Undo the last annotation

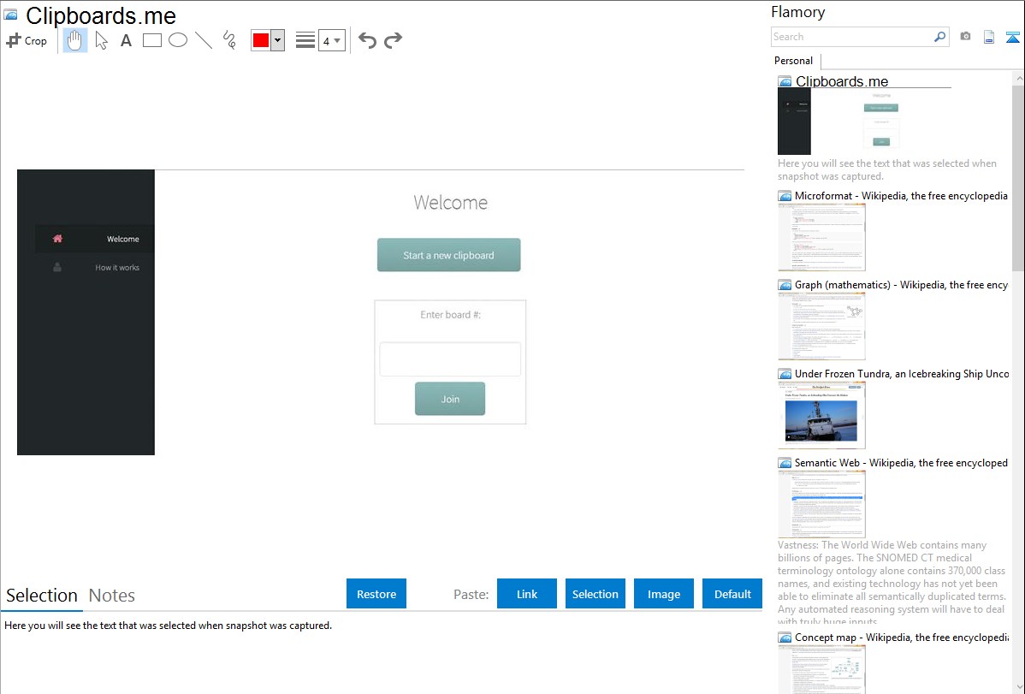(367, 40)
